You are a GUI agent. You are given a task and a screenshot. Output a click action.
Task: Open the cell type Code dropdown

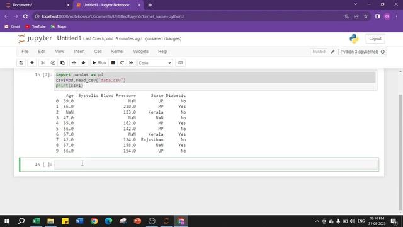tap(155, 63)
